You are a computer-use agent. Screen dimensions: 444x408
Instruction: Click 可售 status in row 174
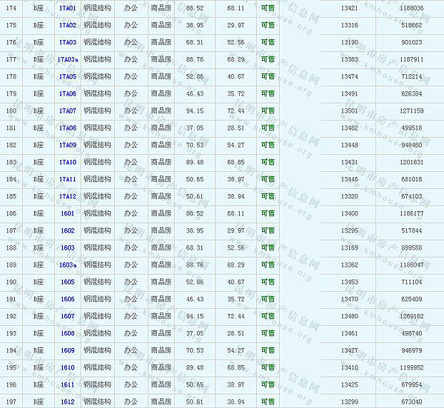pos(267,8)
